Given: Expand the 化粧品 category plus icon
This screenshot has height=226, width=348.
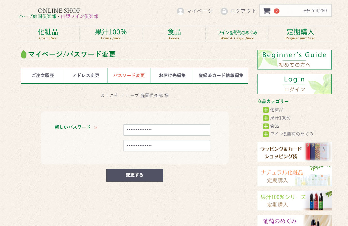Looking at the screenshot, I should click(x=266, y=110).
